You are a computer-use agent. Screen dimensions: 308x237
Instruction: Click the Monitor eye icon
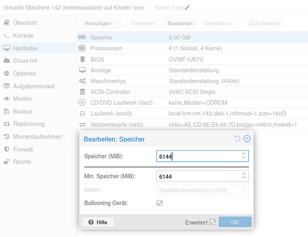[x=7, y=99]
